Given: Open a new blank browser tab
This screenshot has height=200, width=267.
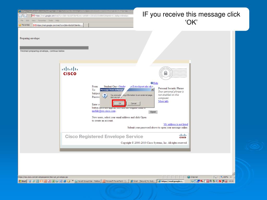Looking at the screenshot, I should pyautogui.click(x=86, y=25).
